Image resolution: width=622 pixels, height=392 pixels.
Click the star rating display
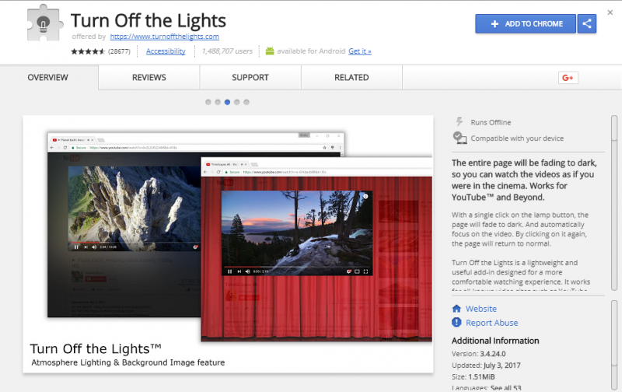click(x=88, y=51)
